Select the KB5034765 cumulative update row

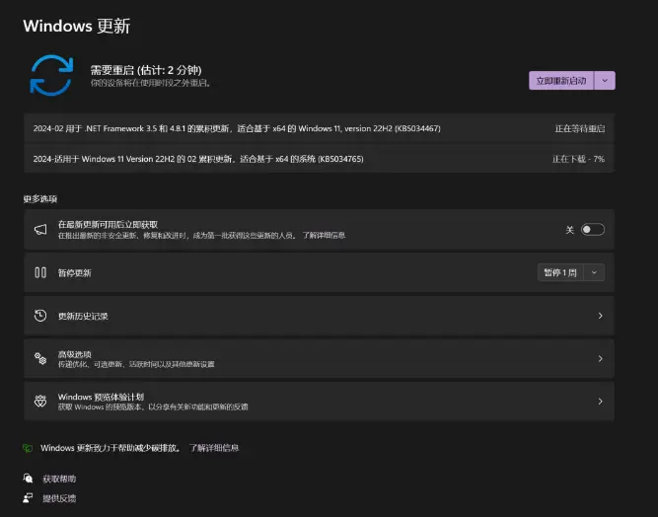(x=319, y=159)
